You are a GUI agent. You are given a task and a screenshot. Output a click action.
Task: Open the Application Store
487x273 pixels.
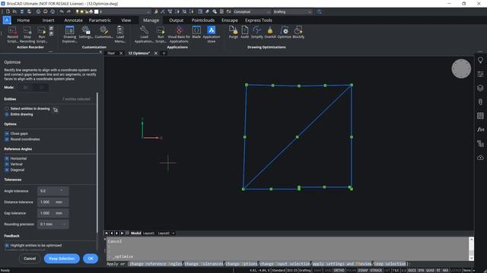(212, 34)
